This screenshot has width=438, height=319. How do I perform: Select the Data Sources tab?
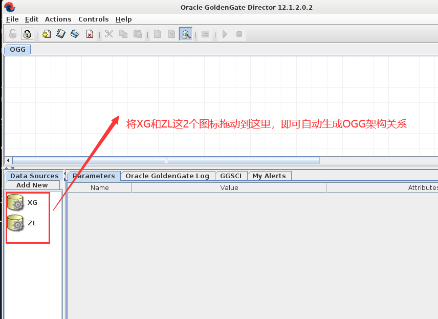[34, 176]
